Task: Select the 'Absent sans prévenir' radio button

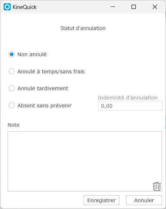Action: tap(11, 106)
